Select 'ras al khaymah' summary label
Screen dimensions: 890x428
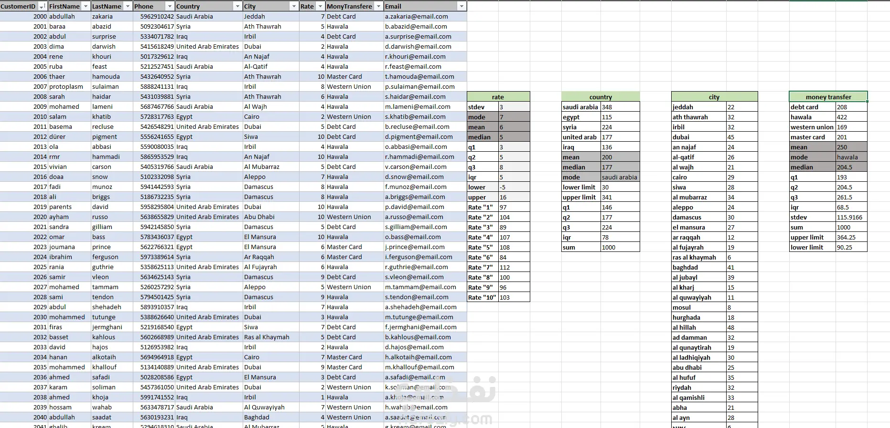pos(699,257)
